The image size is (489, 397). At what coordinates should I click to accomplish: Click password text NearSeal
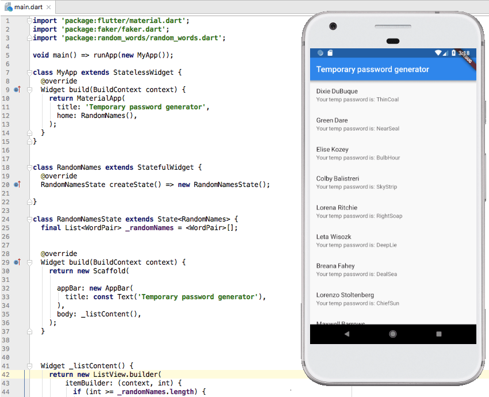[x=388, y=128]
